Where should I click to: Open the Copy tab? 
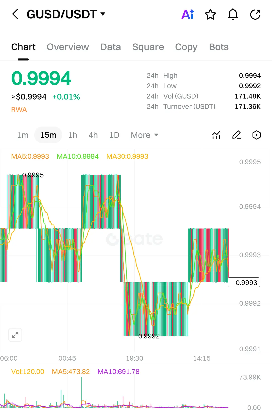pos(186,47)
